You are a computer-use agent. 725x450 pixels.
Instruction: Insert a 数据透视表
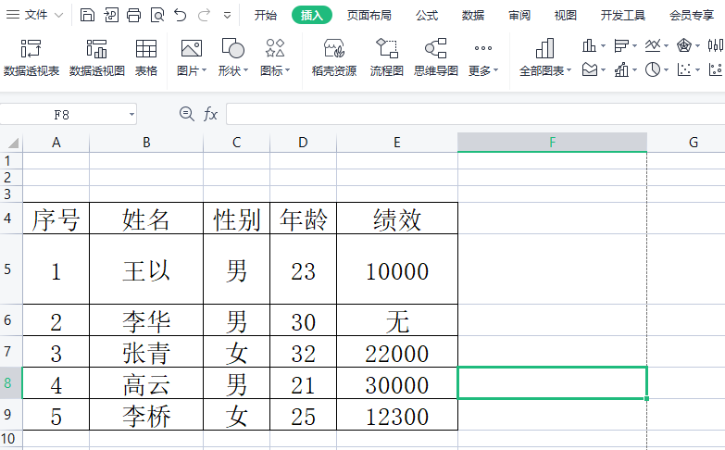pos(31,57)
